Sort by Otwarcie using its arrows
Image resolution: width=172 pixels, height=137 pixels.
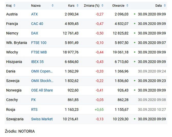coord(127,5)
